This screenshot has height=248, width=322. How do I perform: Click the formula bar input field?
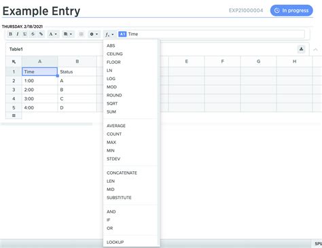(211, 34)
